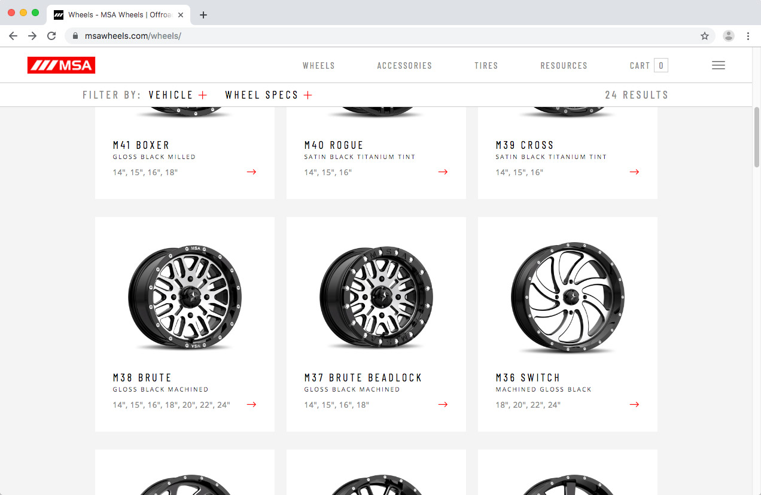Click the MSA logo in header
The width and height of the screenshot is (761, 495).
point(61,65)
